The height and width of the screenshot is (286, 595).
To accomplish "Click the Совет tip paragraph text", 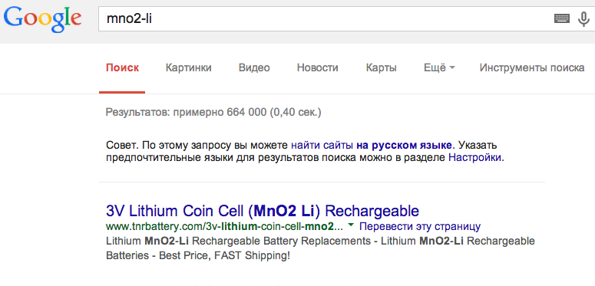I will (306, 151).
